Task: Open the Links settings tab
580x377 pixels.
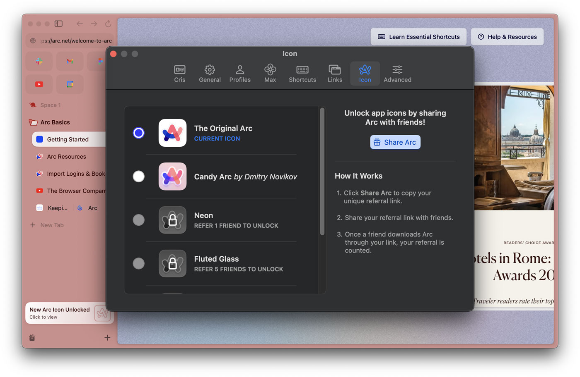Action: (335, 74)
